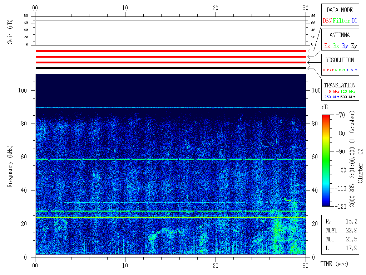Screen dimensions: 366x275
Task: Click the green Filter label in DATA MODE
Action: point(341,21)
